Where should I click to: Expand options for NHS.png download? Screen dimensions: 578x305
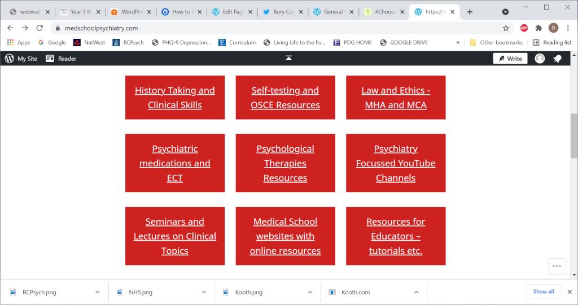(x=204, y=292)
